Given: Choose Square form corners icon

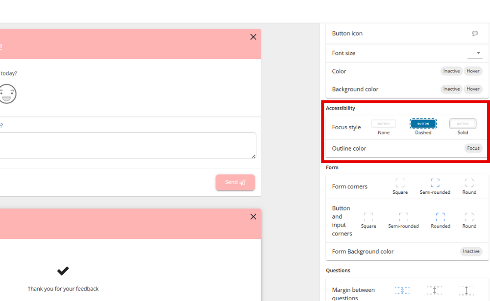Looking at the screenshot, I should click(x=400, y=183).
